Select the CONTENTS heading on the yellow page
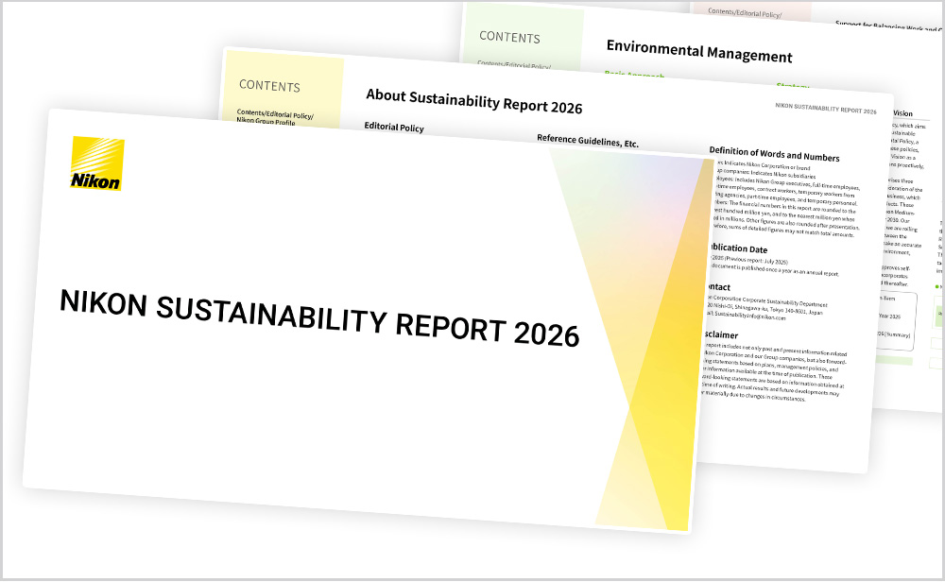Viewport: 945px width, 582px height. click(x=269, y=86)
